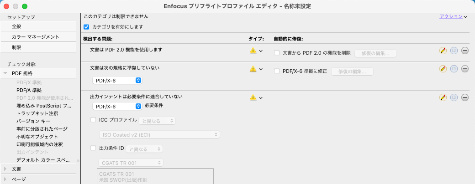Click the pencil icon for PDF 2.0 check
475x184 pixels.
tap(443, 51)
